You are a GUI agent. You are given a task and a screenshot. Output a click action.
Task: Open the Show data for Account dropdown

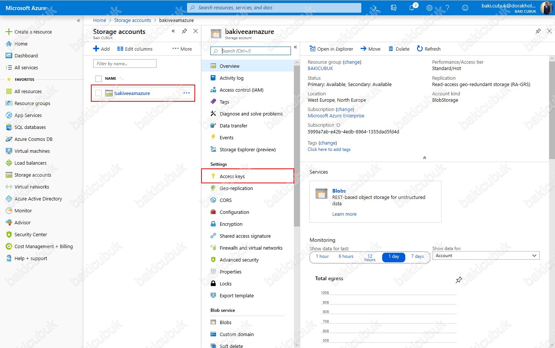pyautogui.click(x=486, y=256)
